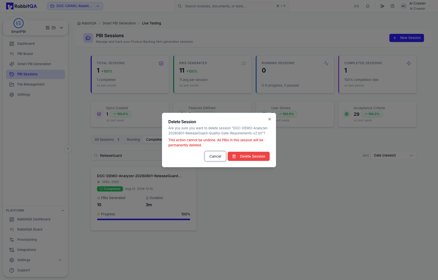Image resolution: width=438 pixels, height=280 pixels.
Task: Open Support in platform menu
Action: tap(35, 270)
